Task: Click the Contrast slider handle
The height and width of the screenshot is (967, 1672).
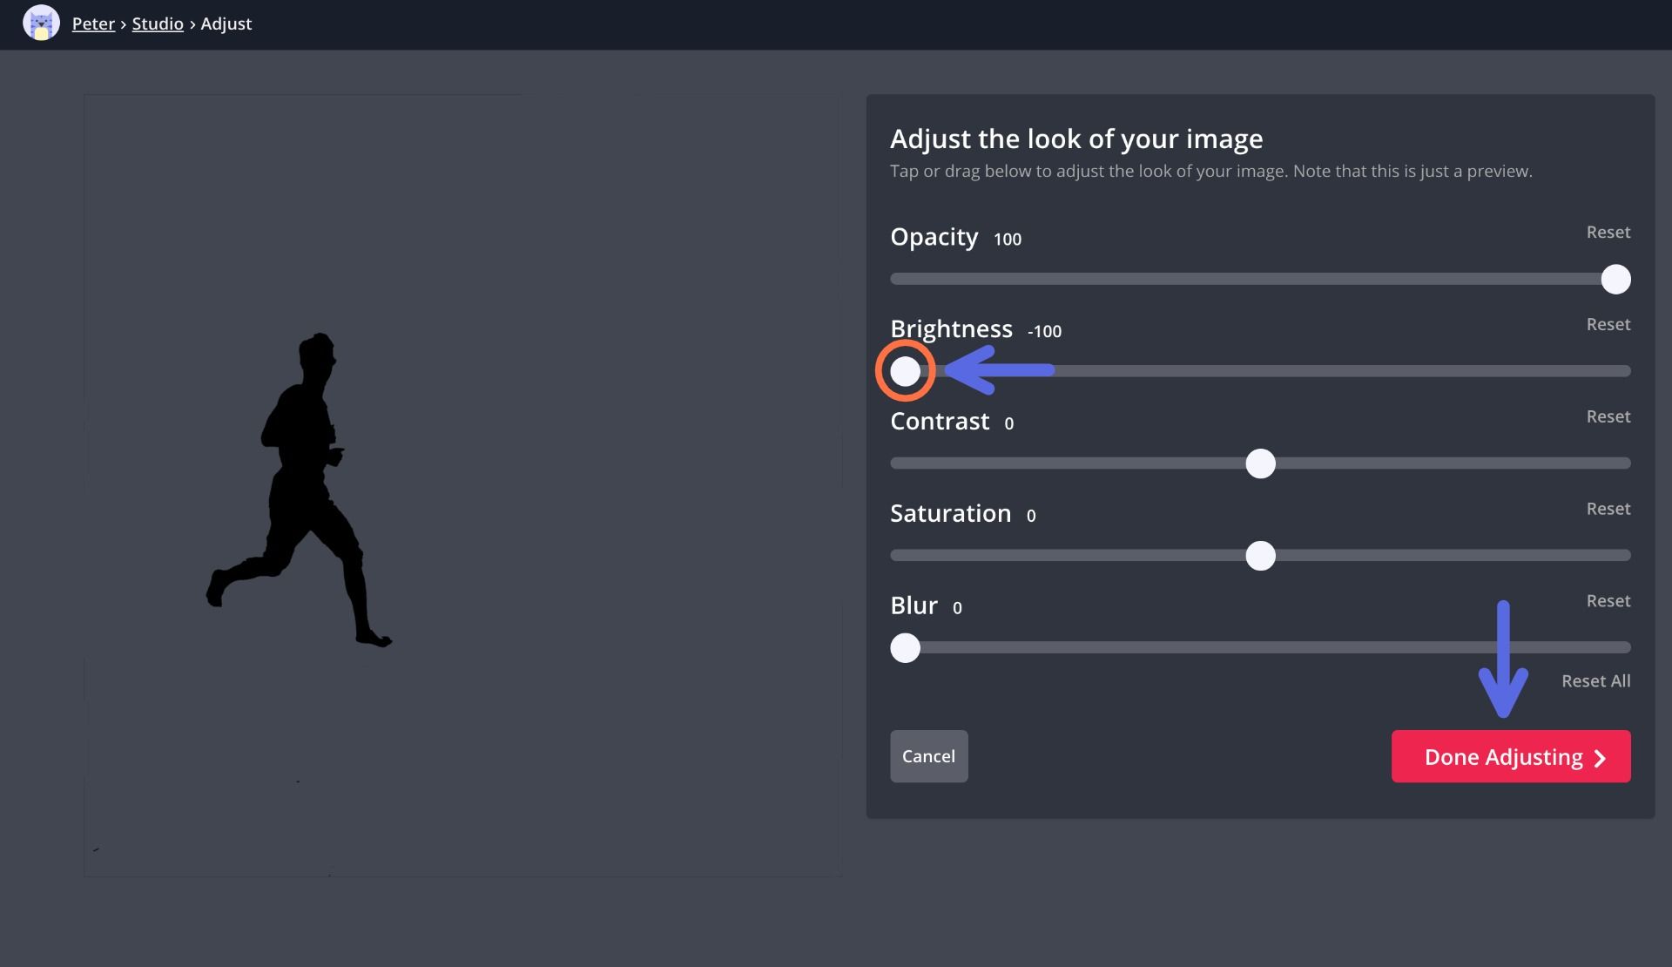Action: 1260,463
